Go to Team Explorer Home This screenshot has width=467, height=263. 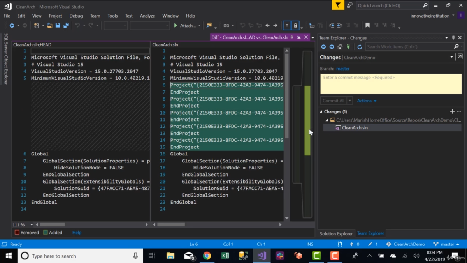[x=340, y=47]
